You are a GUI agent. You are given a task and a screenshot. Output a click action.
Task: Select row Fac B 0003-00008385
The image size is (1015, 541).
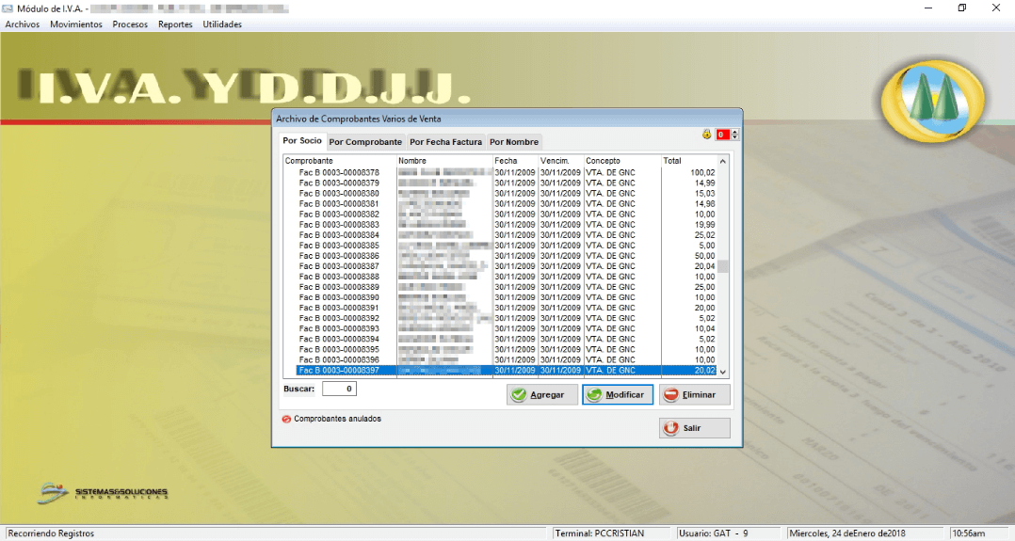507,246
